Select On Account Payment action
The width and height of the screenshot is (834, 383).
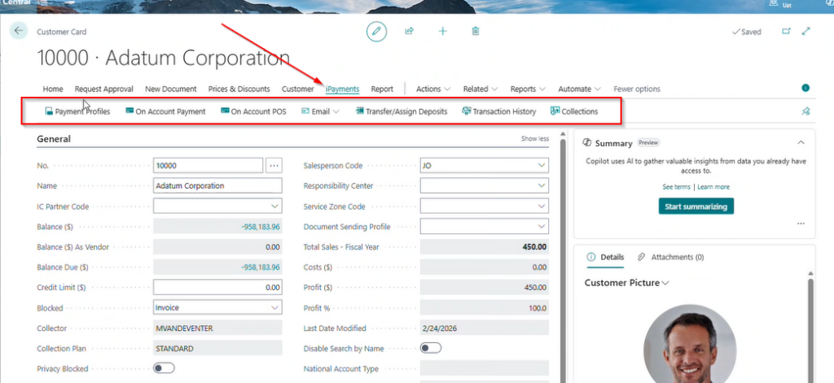coord(165,111)
